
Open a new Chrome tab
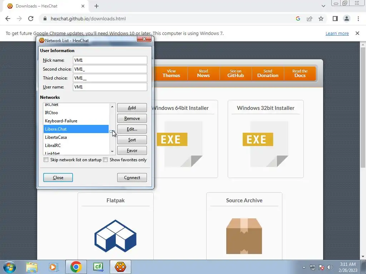click(x=97, y=6)
